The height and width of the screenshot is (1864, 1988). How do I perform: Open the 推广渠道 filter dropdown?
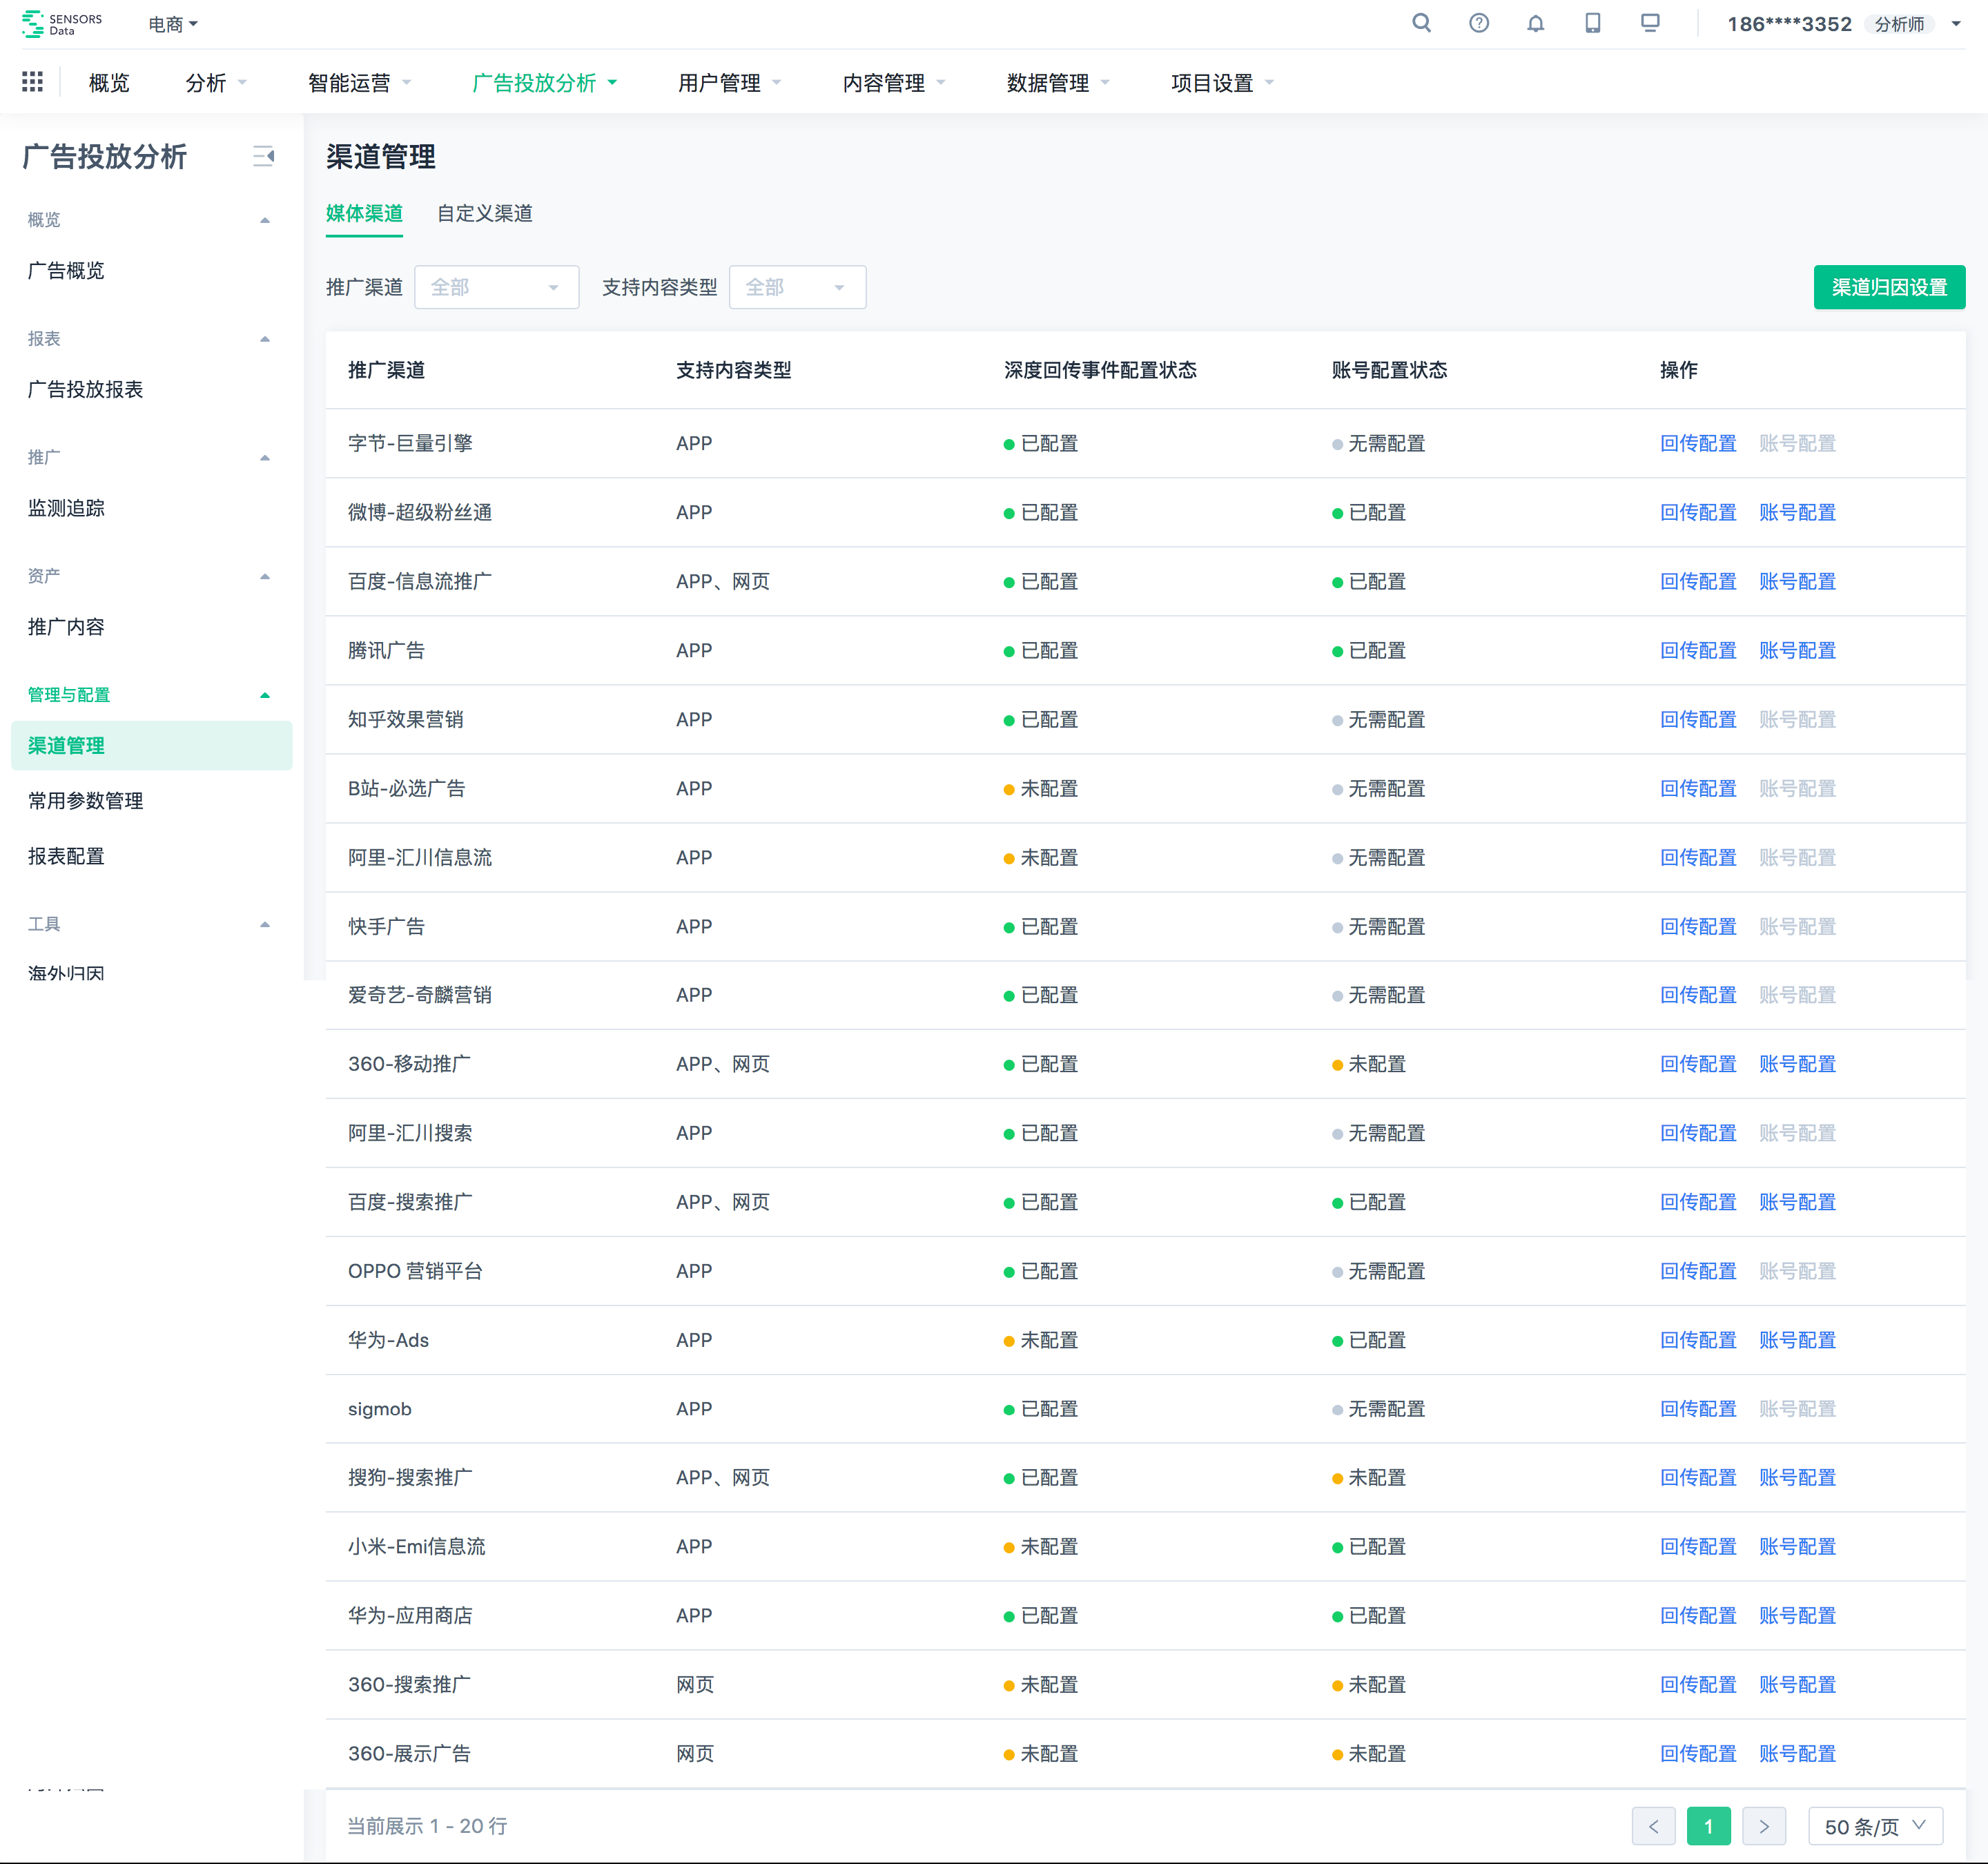pos(497,288)
